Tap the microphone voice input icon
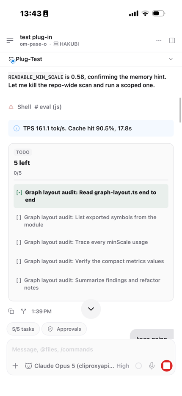The height and width of the screenshot is (396, 182). (152, 366)
